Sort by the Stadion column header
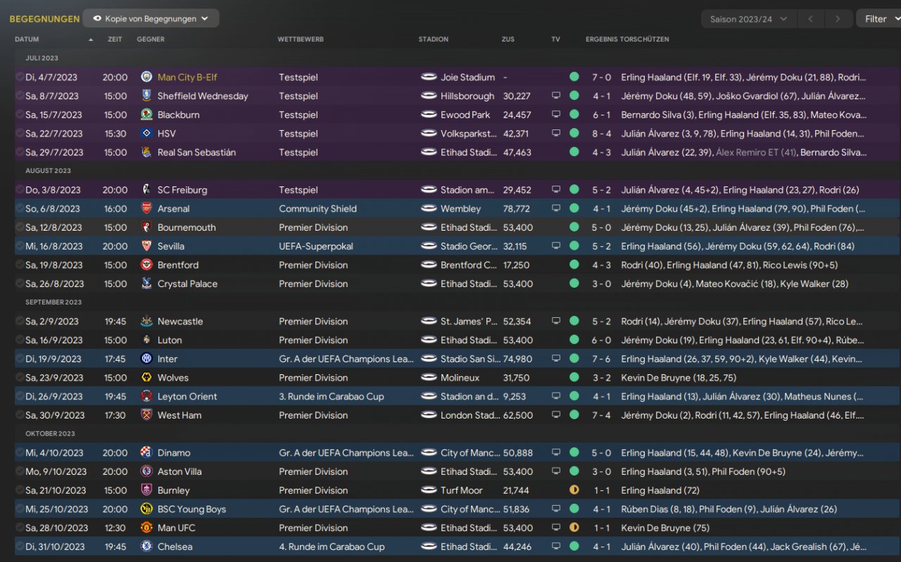 coord(433,39)
